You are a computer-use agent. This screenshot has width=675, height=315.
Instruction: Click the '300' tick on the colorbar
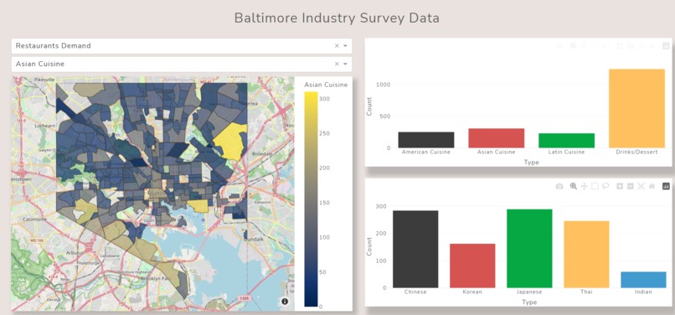[x=324, y=99]
